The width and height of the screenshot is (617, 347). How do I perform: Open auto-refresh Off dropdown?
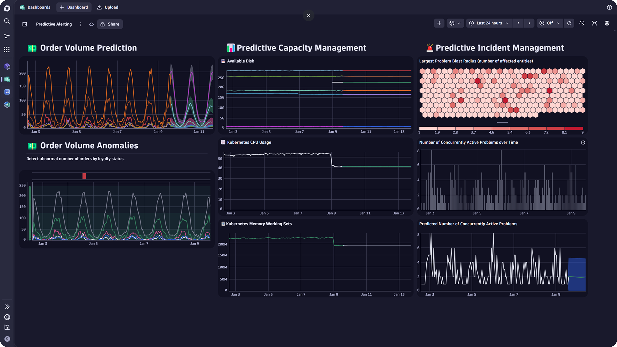click(550, 23)
